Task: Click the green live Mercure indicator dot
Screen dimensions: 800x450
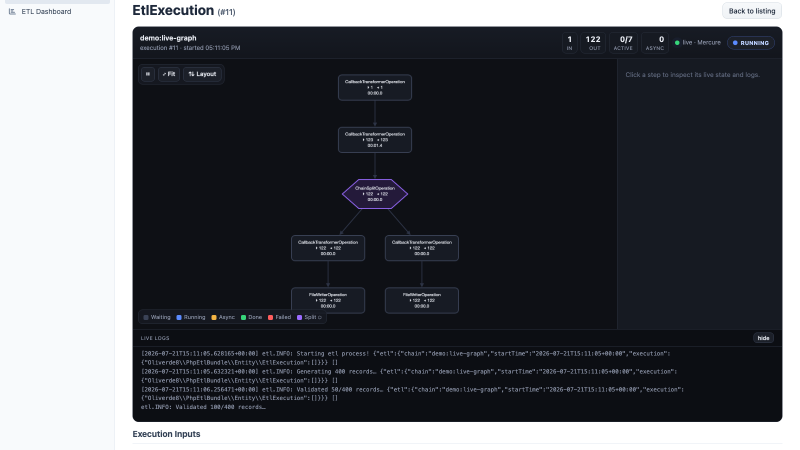Action: pos(677,43)
